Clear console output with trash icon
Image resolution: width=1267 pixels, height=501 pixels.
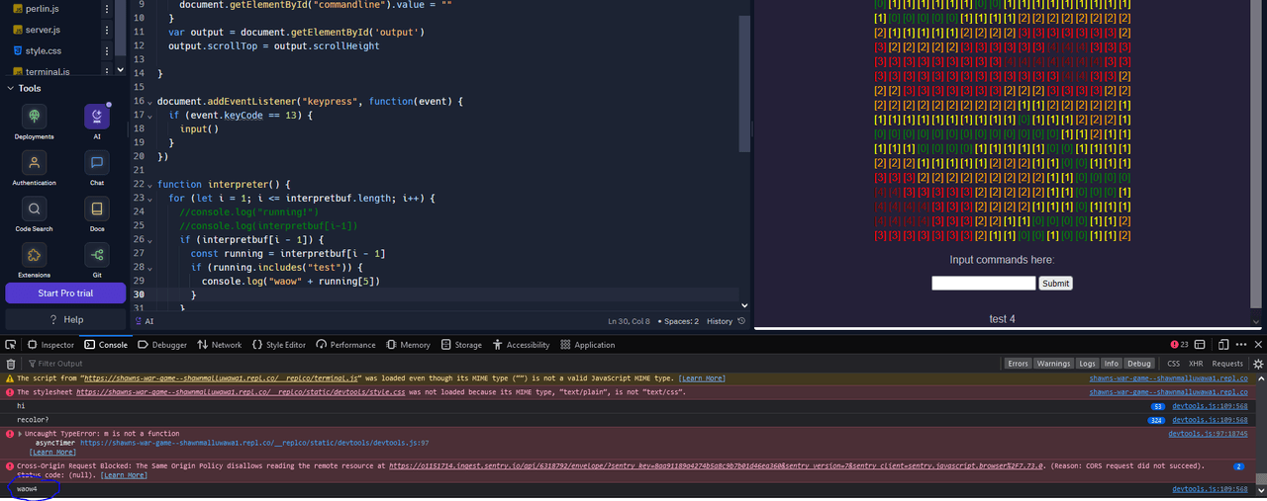tap(11, 364)
